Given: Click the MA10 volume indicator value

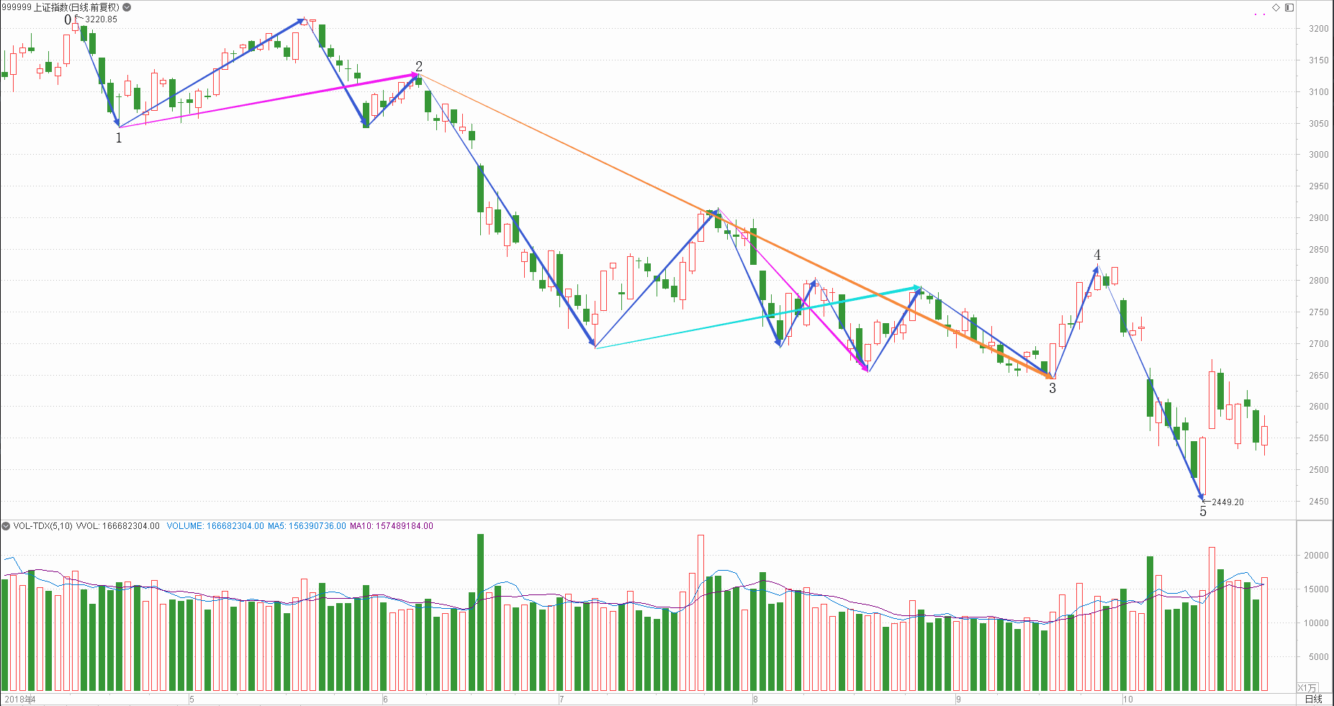Looking at the screenshot, I should 391,526.
